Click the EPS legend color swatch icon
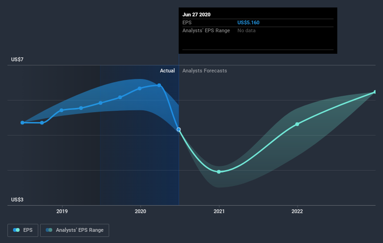The image size is (383, 243). (x=16, y=230)
